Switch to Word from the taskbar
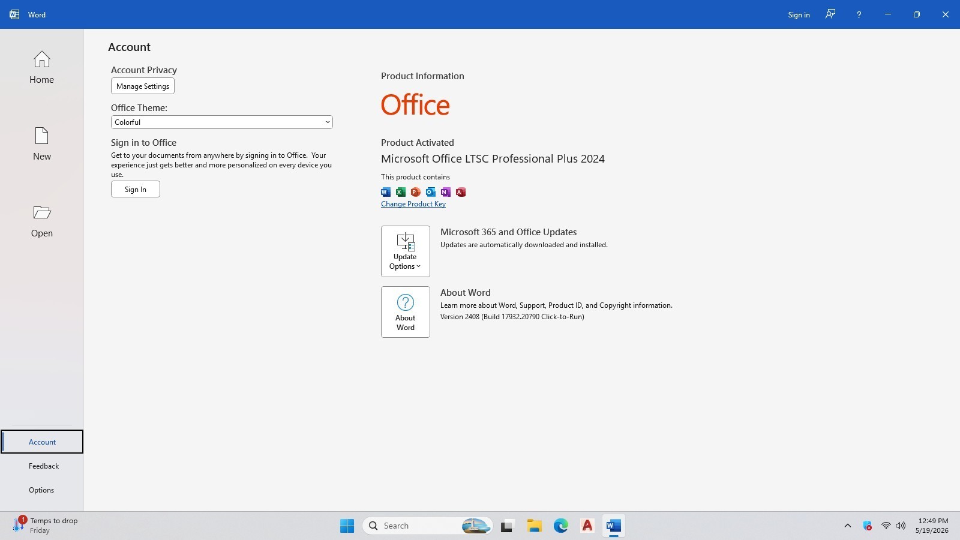Viewport: 960px width, 540px height. click(x=613, y=526)
